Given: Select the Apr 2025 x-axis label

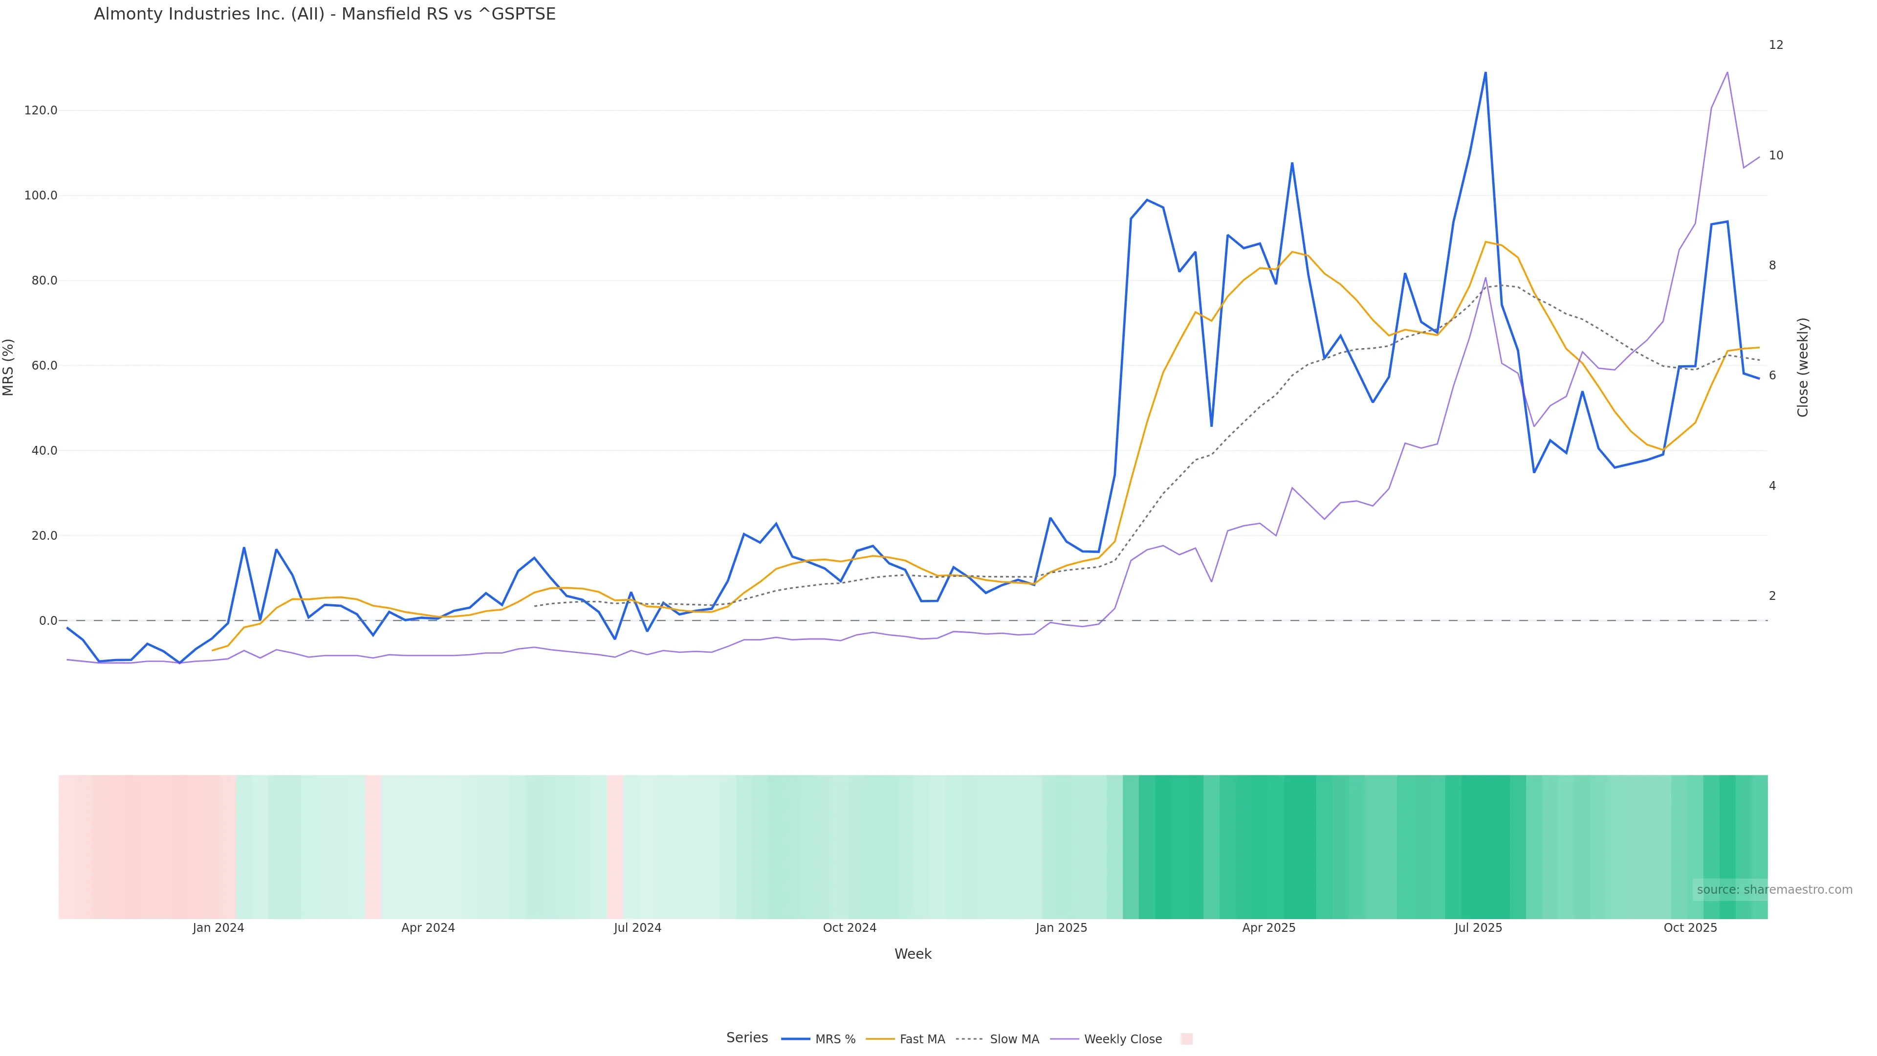Looking at the screenshot, I should click(x=1268, y=928).
